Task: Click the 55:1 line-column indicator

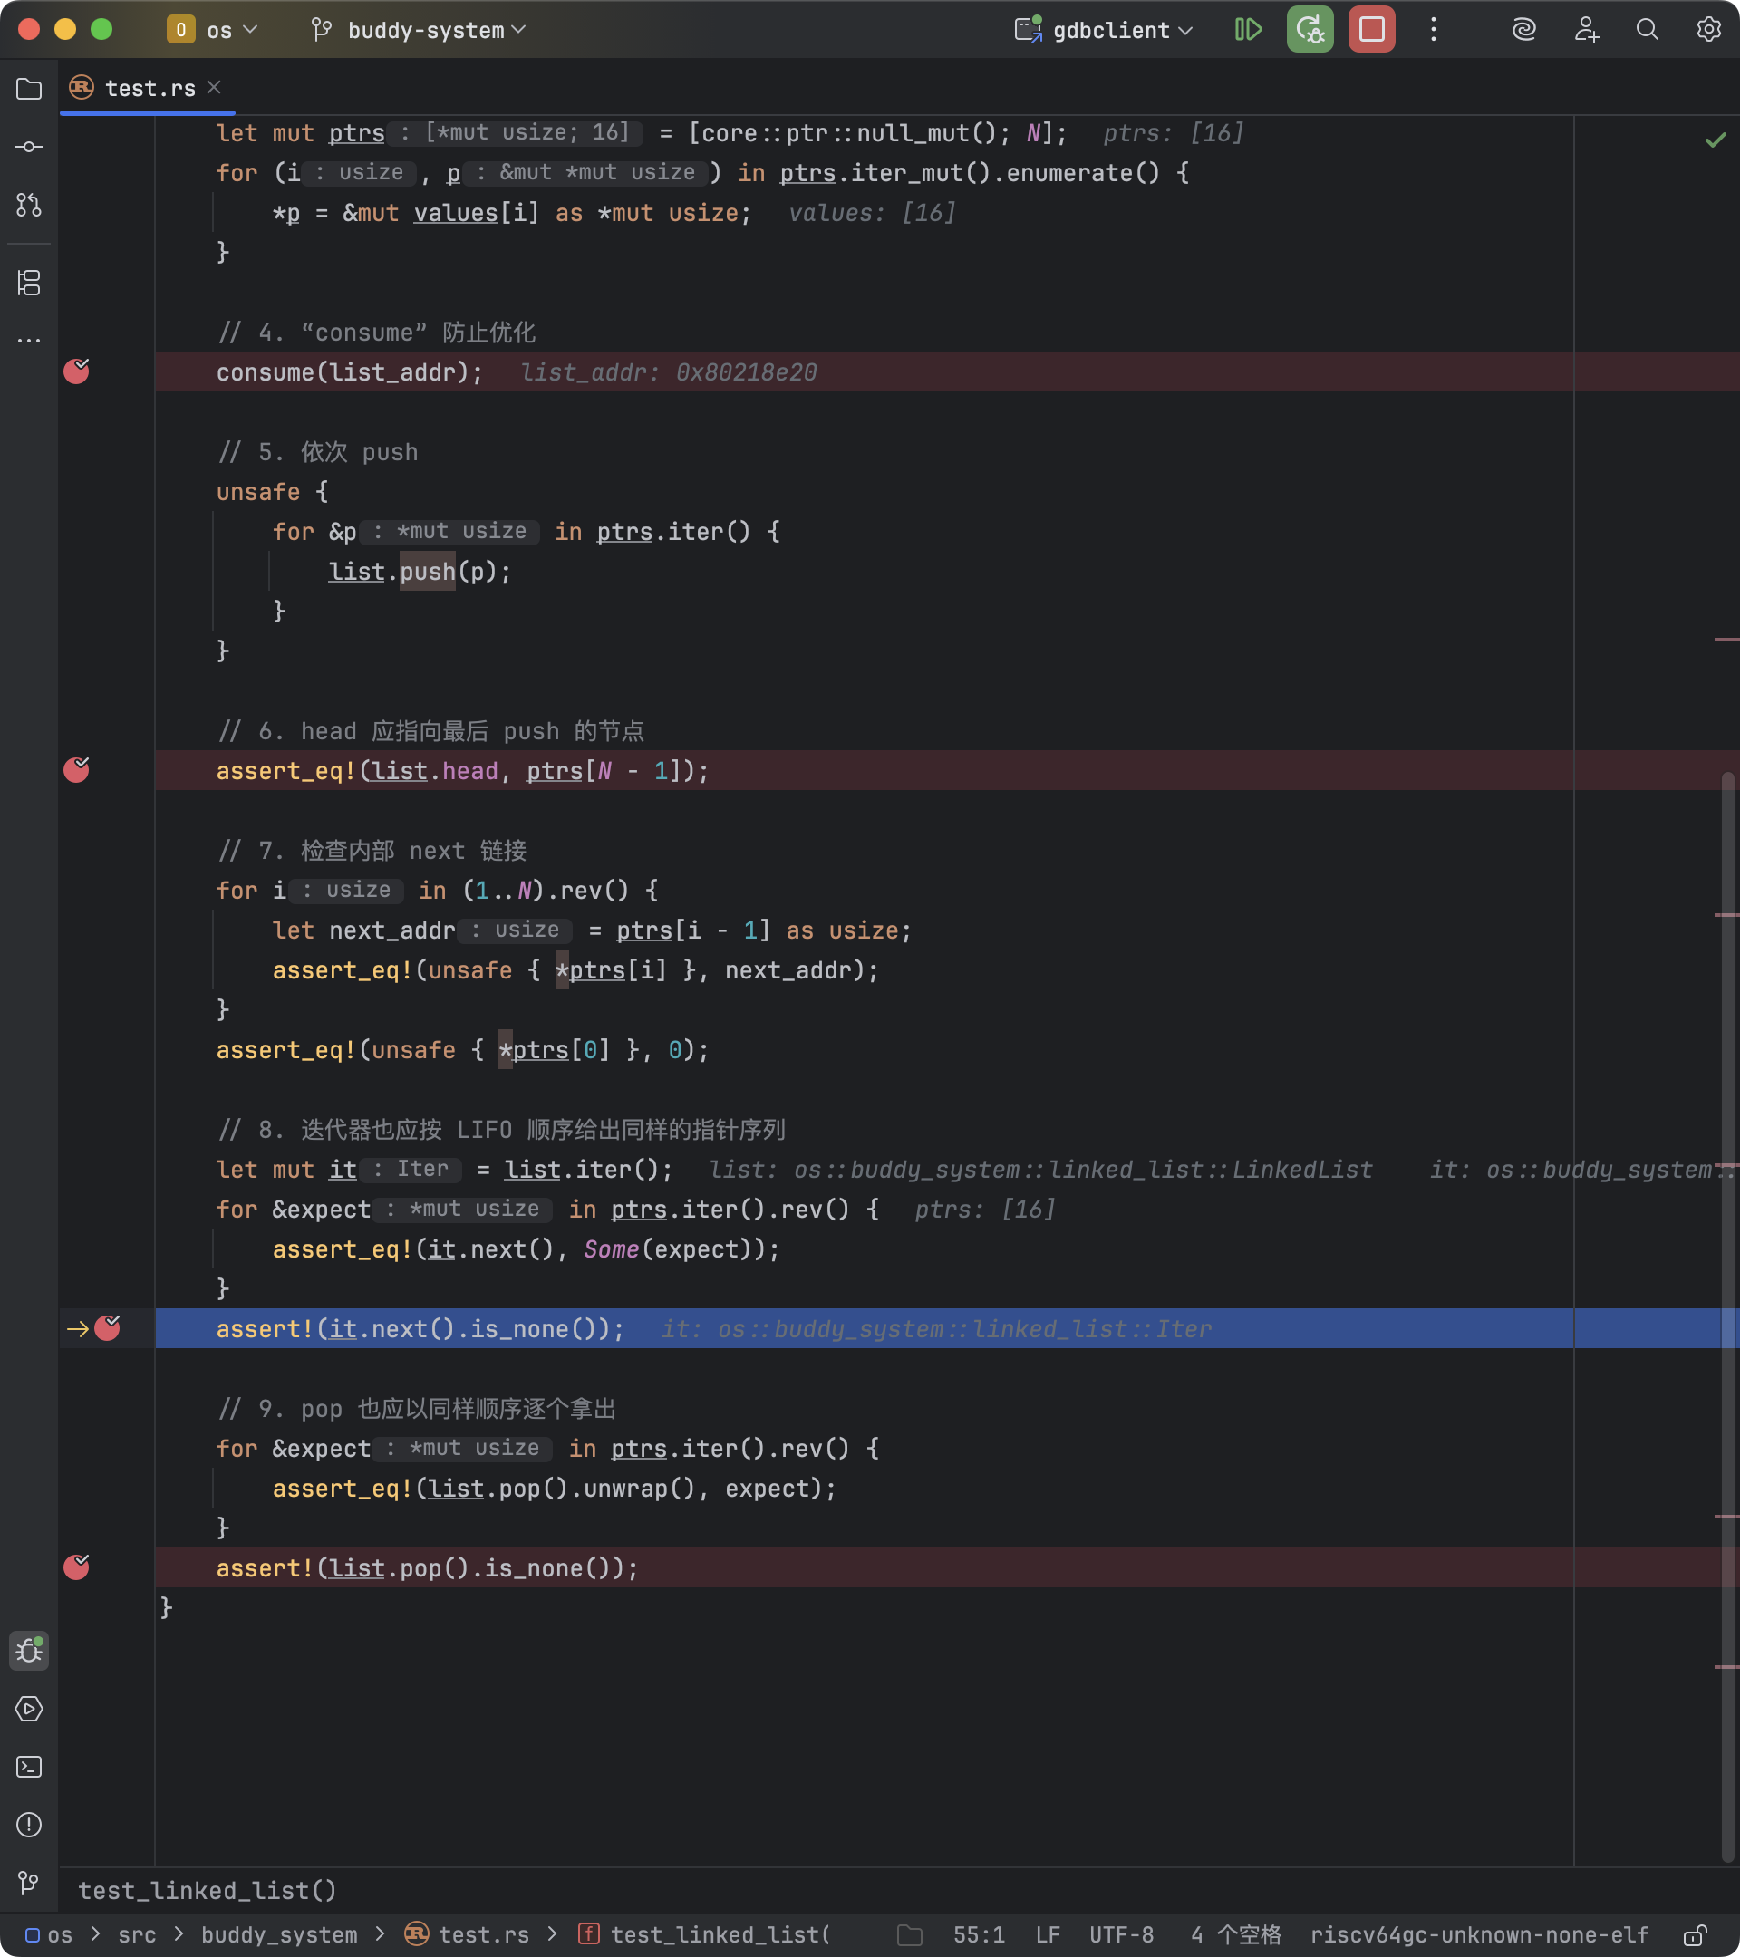Action: pyautogui.click(x=979, y=1935)
